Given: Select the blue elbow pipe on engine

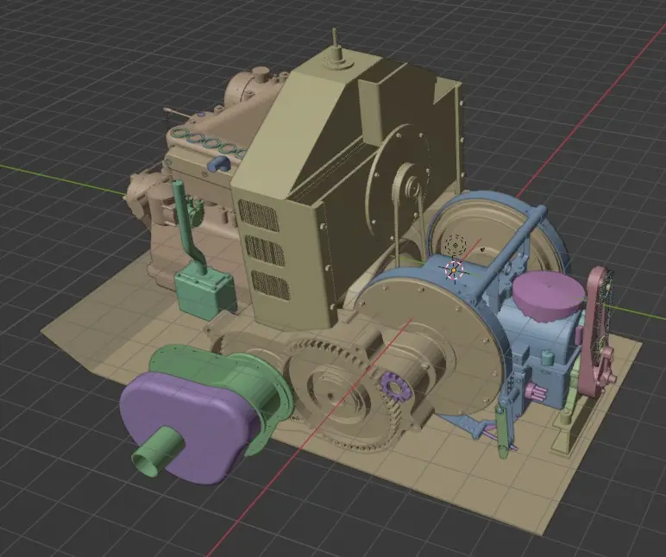Looking at the screenshot, I should coord(220,163).
